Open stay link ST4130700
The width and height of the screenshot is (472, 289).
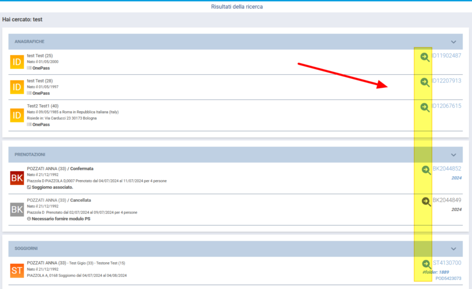tap(447, 263)
